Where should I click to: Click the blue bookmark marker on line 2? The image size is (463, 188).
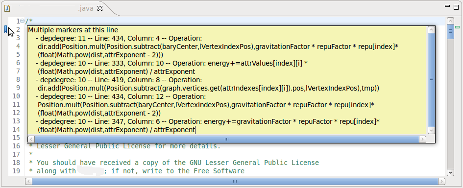pyautogui.click(x=5, y=29)
